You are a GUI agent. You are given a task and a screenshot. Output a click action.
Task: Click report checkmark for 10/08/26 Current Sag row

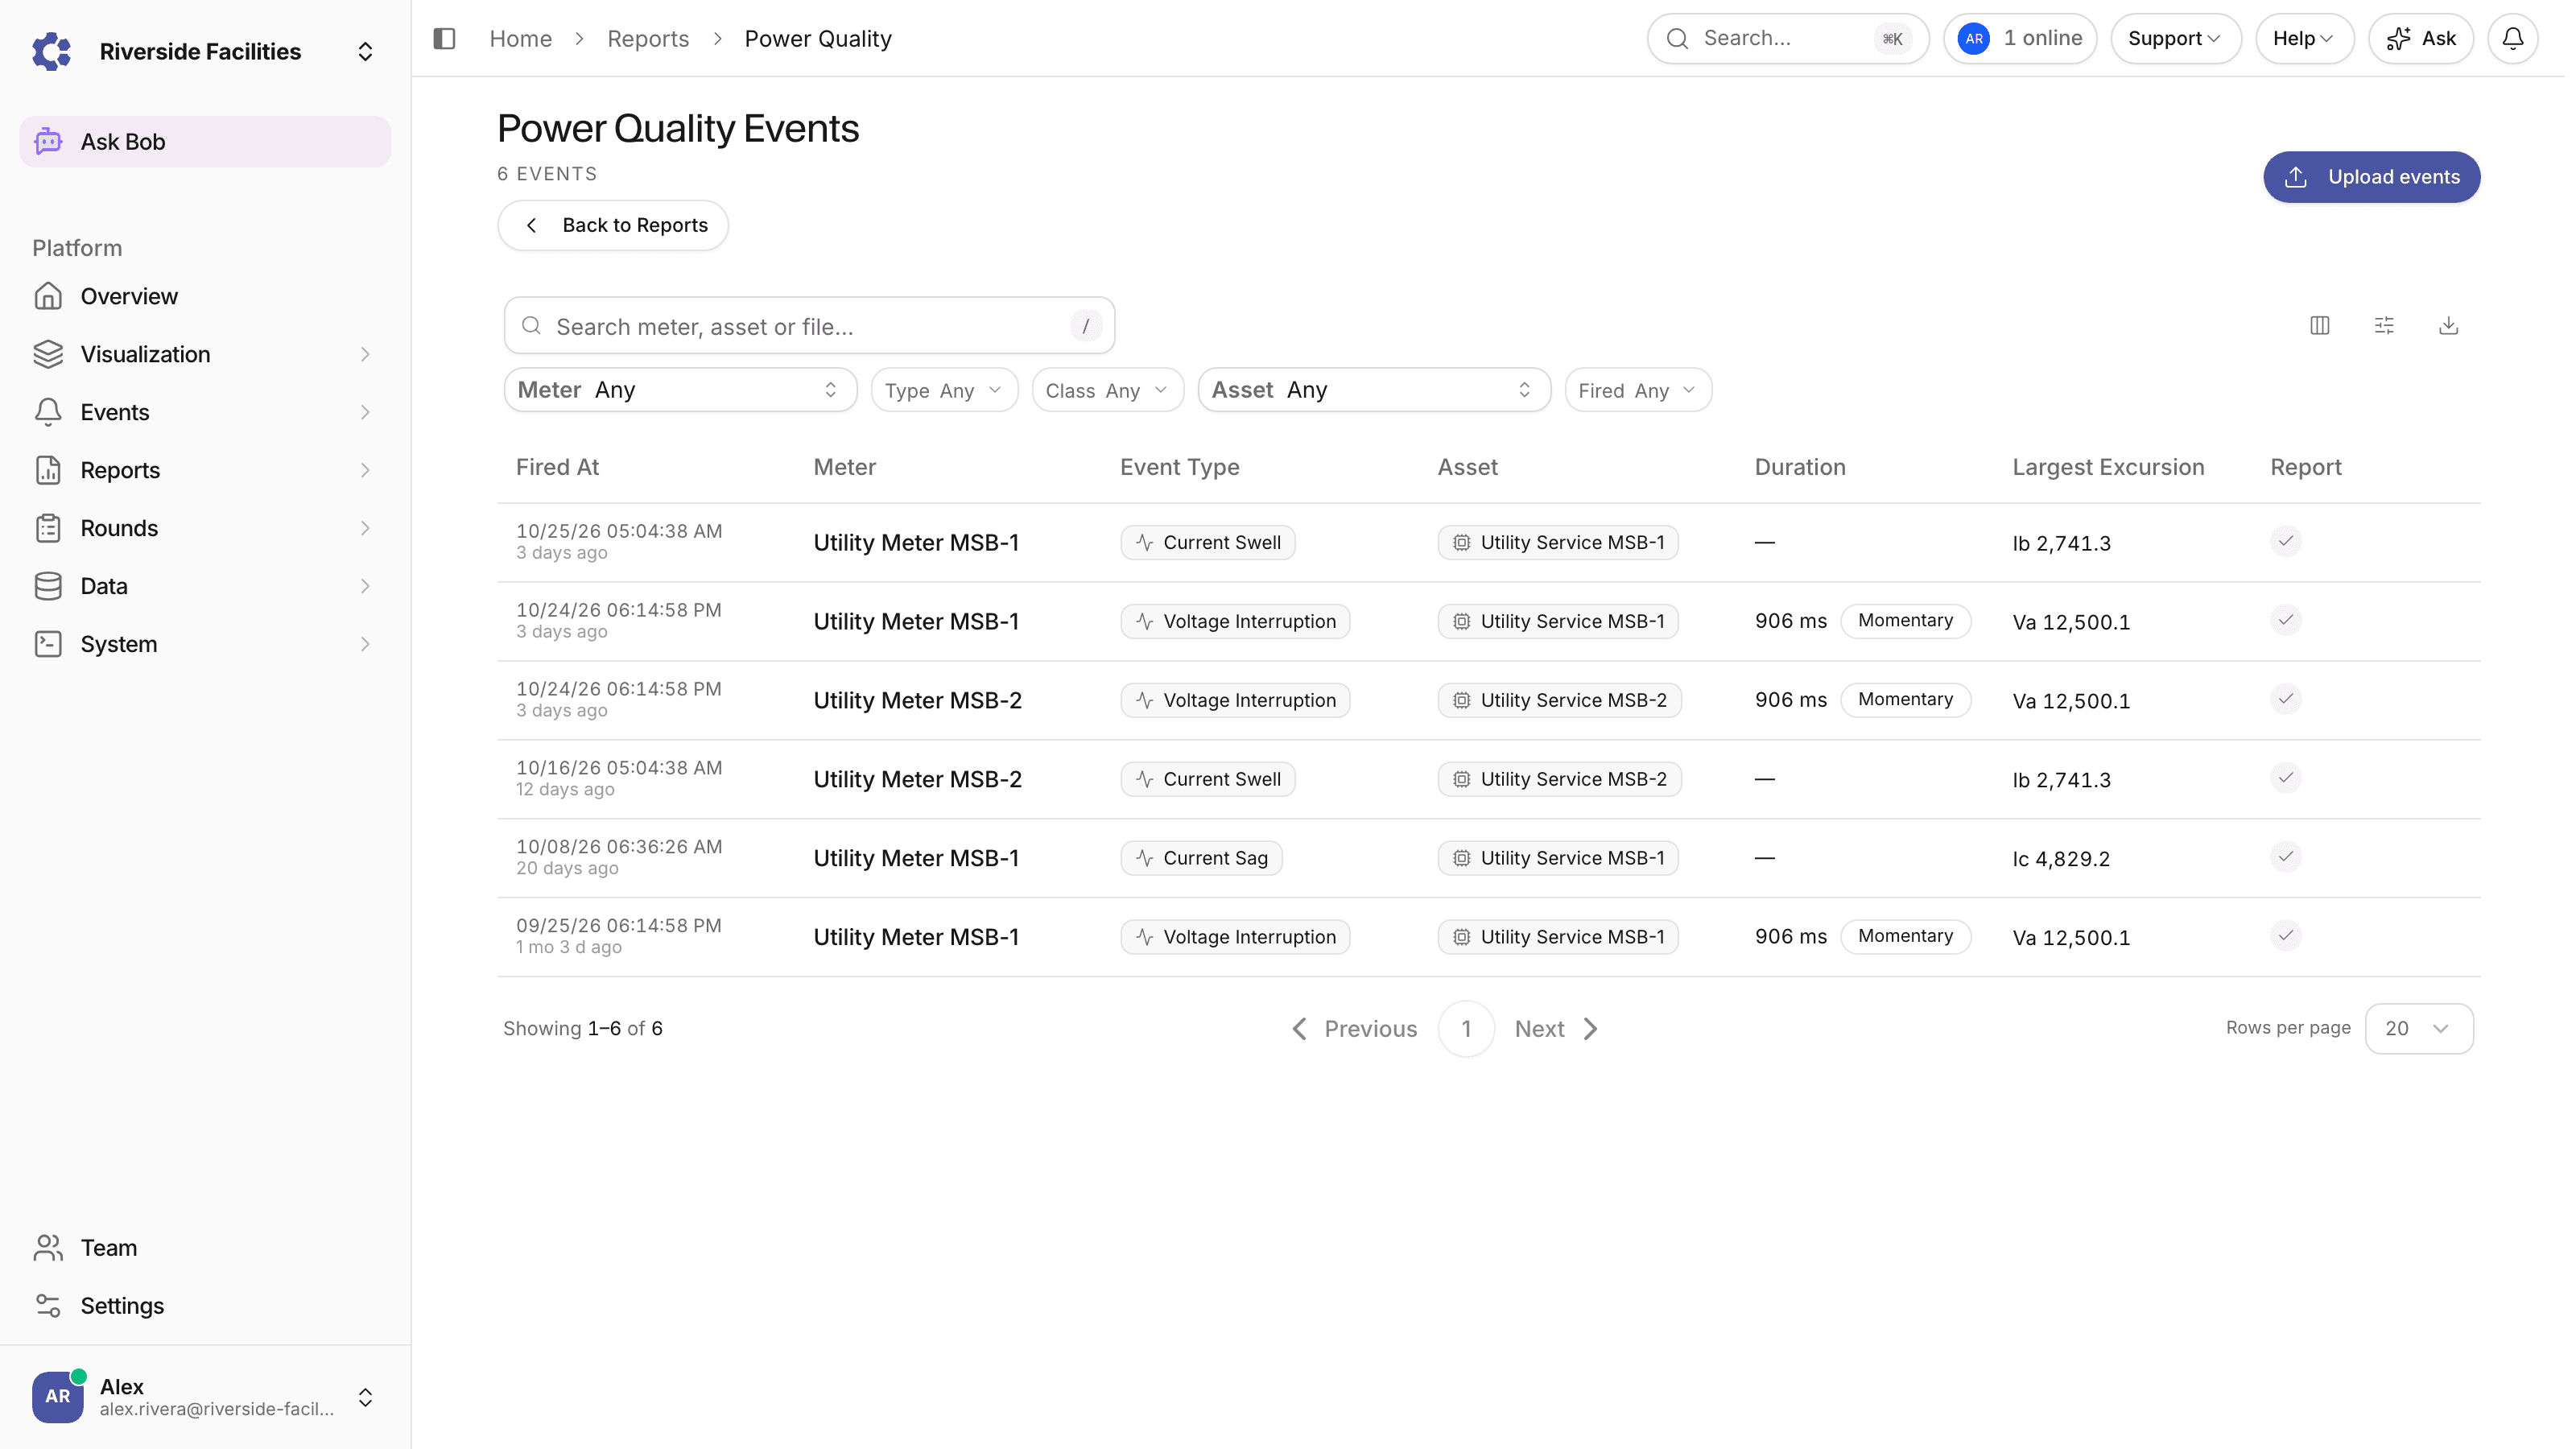[x=2286, y=857]
